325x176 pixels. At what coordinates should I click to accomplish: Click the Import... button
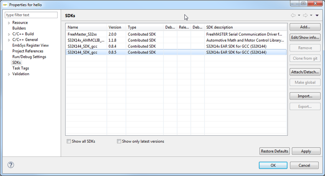pyautogui.click(x=305, y=96)
